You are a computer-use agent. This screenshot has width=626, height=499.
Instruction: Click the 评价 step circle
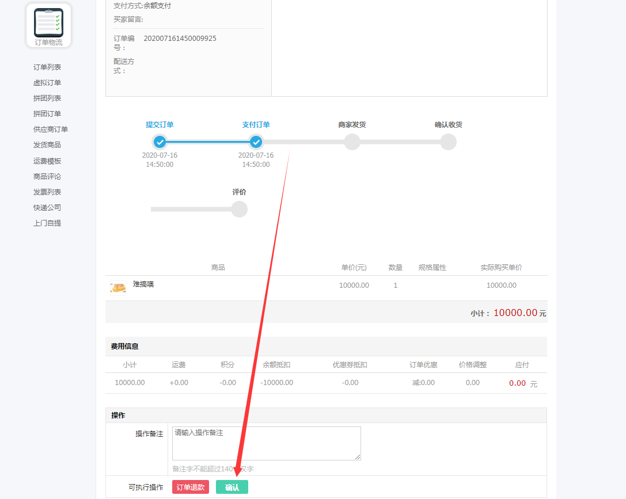point(239,209)
